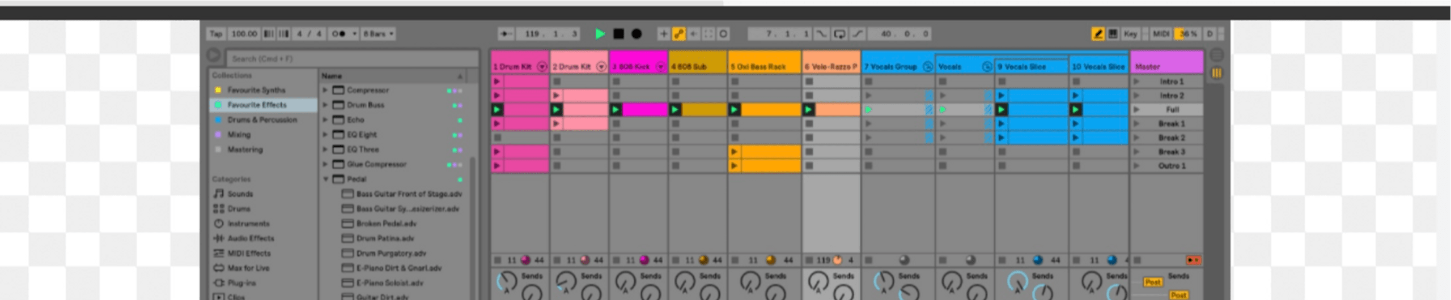Select Broken Pedal.adv preset
The width and height of the screenshot is (1451, 300).
point(386,224)
